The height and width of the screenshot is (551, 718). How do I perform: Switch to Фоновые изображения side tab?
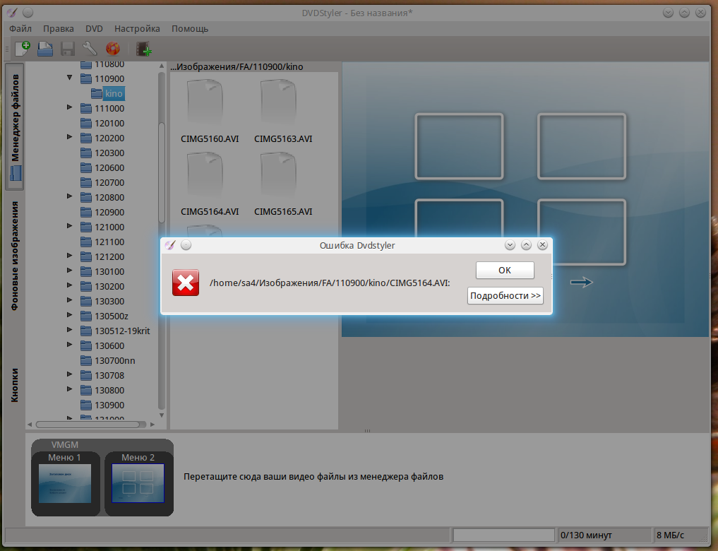[15, 256]
